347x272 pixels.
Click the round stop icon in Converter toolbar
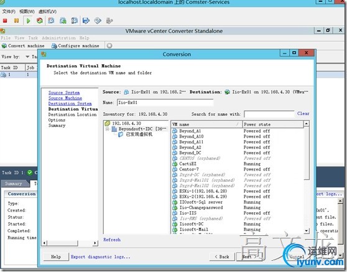109,45
